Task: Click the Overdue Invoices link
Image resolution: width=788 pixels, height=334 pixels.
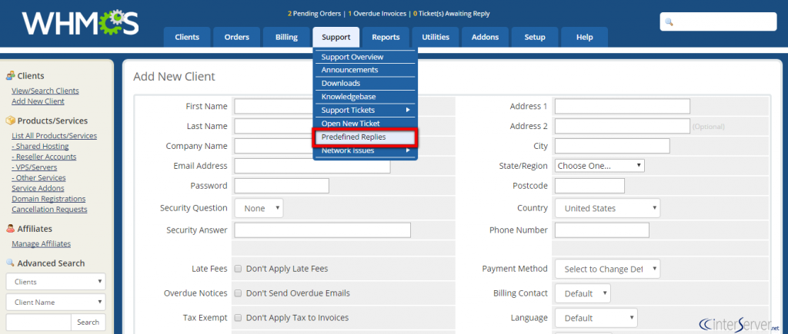Action: (377, 14)
